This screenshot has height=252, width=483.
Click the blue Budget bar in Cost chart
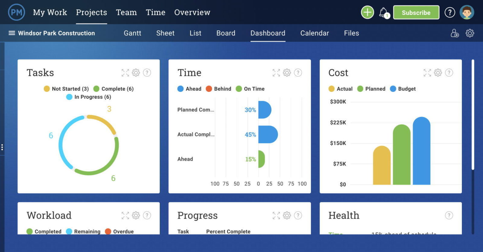421,151
